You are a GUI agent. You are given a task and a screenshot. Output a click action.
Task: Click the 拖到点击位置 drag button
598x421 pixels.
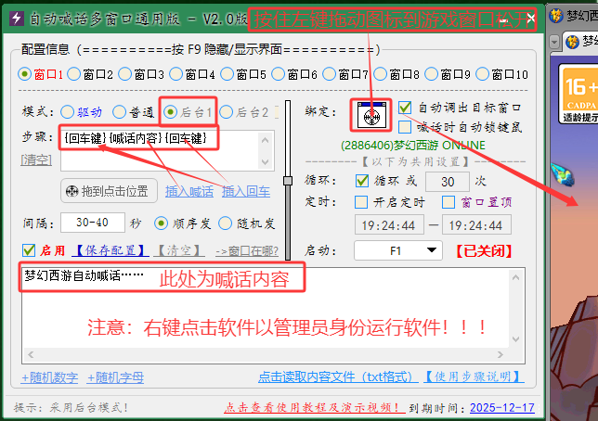[105, 191]
